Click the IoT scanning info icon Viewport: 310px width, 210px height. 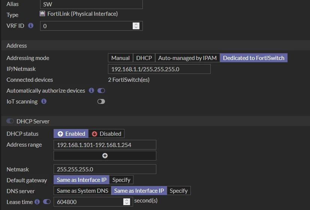pyautogui.click(x=44, y=101)
